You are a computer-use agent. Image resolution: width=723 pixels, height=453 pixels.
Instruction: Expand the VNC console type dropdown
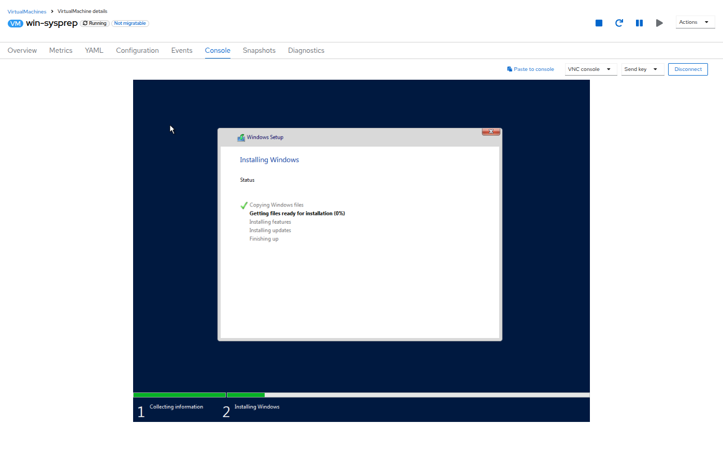(x=590, y=69)
